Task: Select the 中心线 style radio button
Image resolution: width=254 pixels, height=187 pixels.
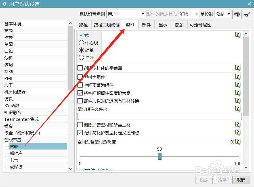Action: pos(81,43)
